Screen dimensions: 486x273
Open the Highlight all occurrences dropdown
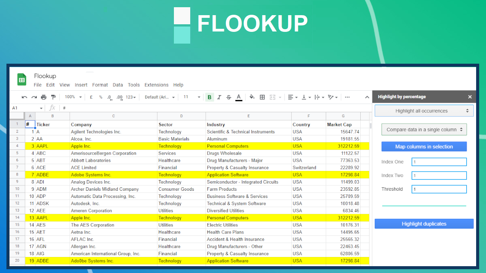424,110
